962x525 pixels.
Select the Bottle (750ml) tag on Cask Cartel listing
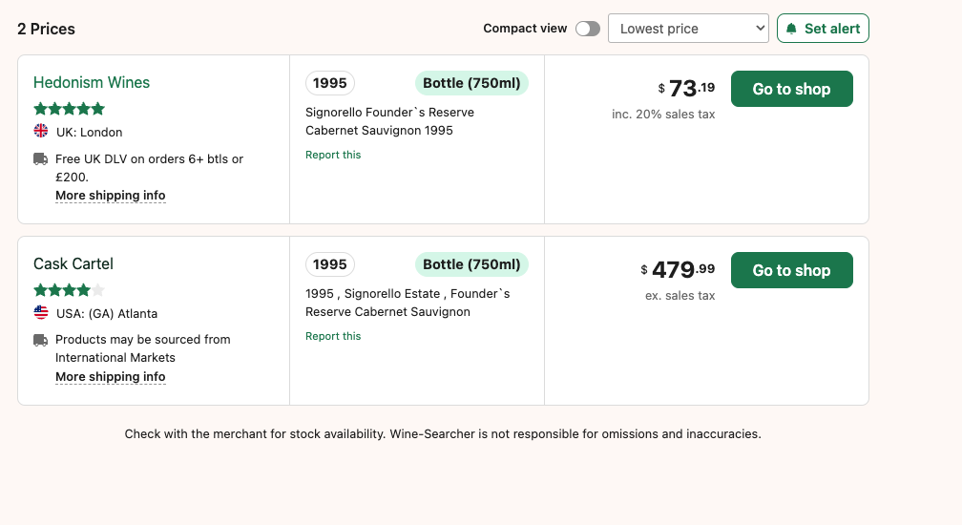(471, 264)
